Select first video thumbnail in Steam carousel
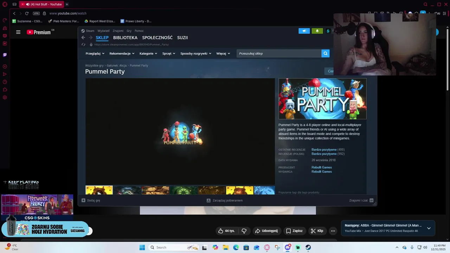This screenshot has height=253, width=450. tap(99, 190)
